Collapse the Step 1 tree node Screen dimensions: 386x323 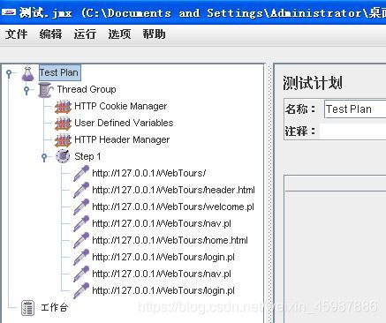click(44, 157)
